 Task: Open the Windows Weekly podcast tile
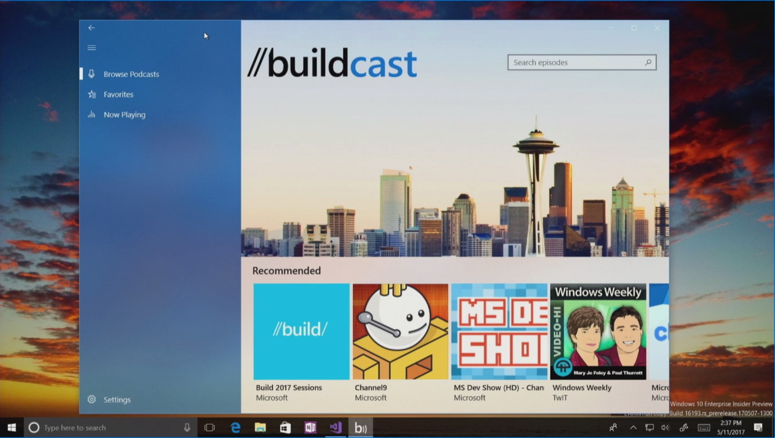click(598, 331)
